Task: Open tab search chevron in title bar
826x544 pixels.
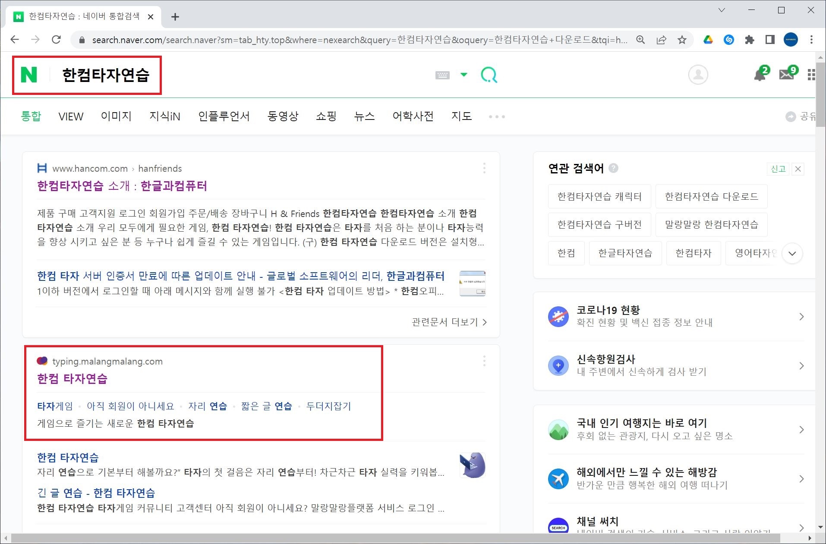Action: pyautogui.click(x=722, y=10)
